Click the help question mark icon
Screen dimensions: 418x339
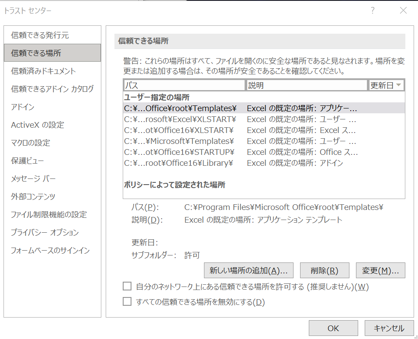pos(373,10)
